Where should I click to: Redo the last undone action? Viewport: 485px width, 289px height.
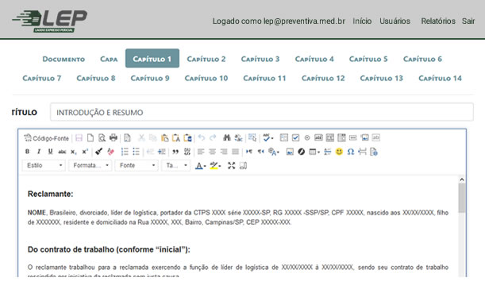click(213, 137)
